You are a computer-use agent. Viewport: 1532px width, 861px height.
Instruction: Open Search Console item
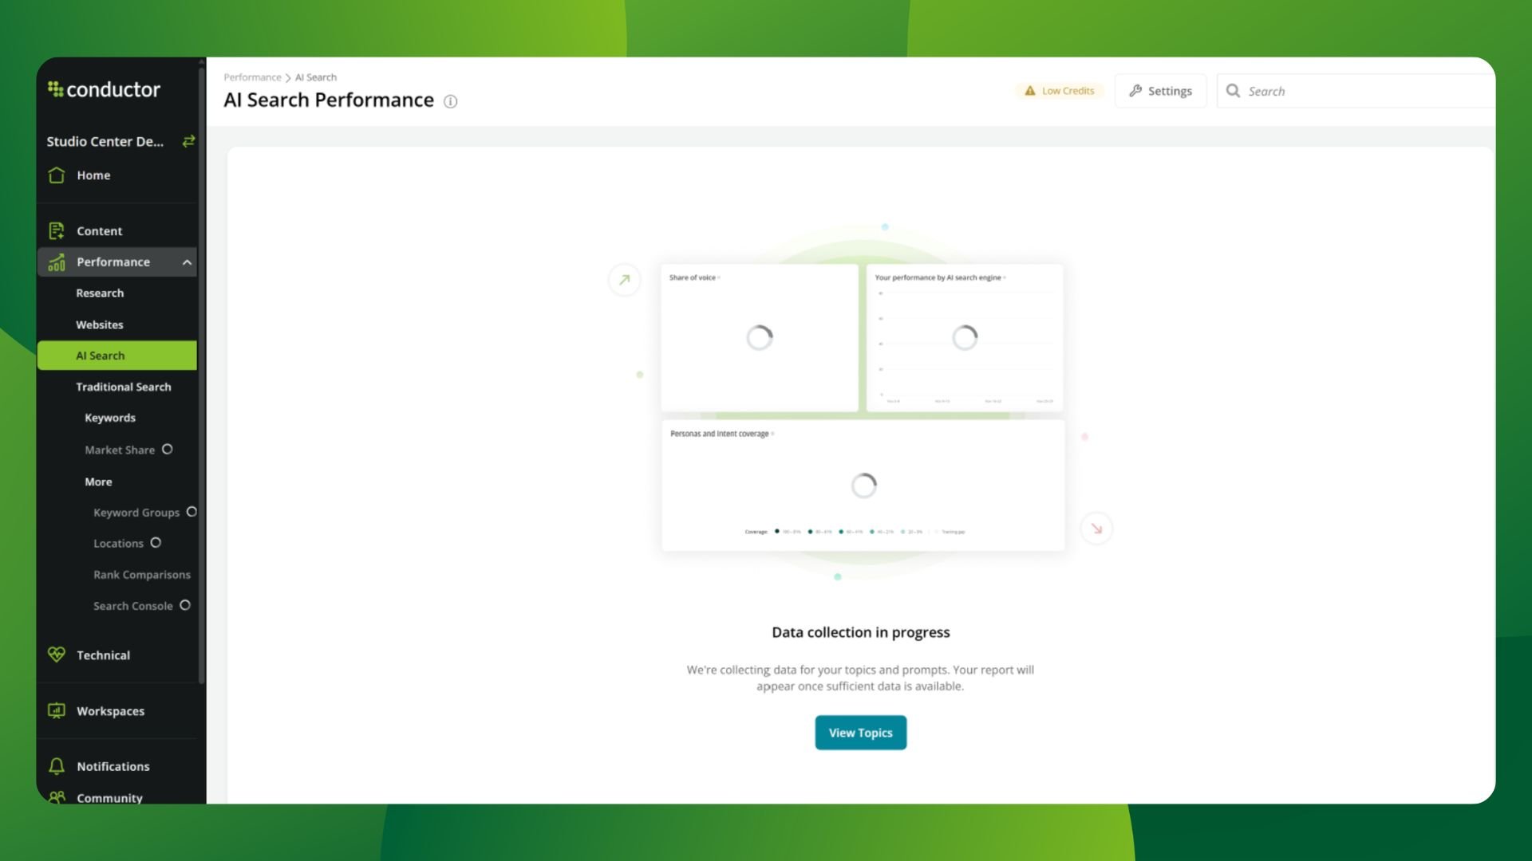132,606
